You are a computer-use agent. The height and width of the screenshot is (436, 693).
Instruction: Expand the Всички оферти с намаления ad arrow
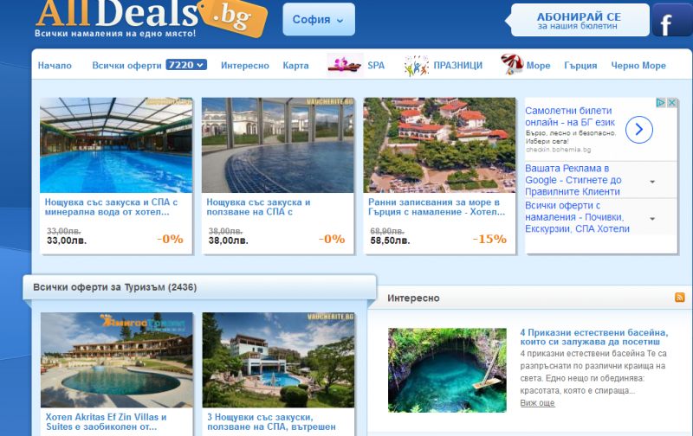[652, 219]
